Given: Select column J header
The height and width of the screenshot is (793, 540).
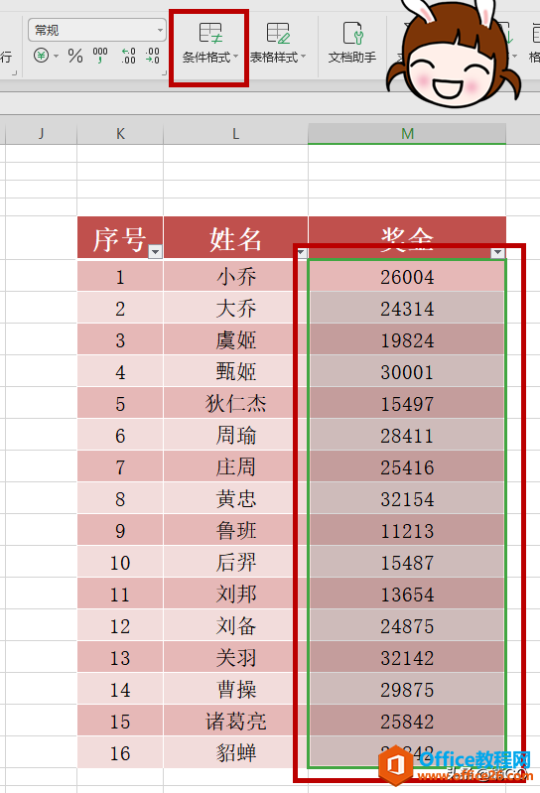Looking at the screenshot, I should coord(41,134).
